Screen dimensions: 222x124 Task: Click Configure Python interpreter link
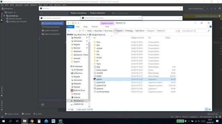[206, 16]
